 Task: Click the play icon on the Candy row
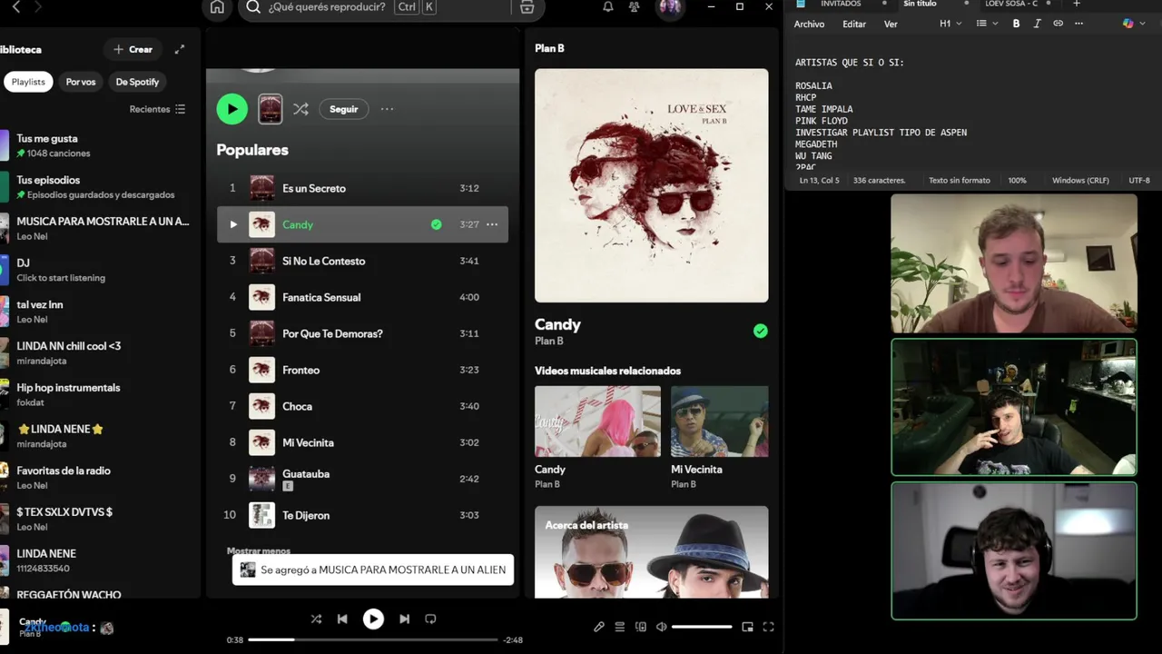point(233,224)
